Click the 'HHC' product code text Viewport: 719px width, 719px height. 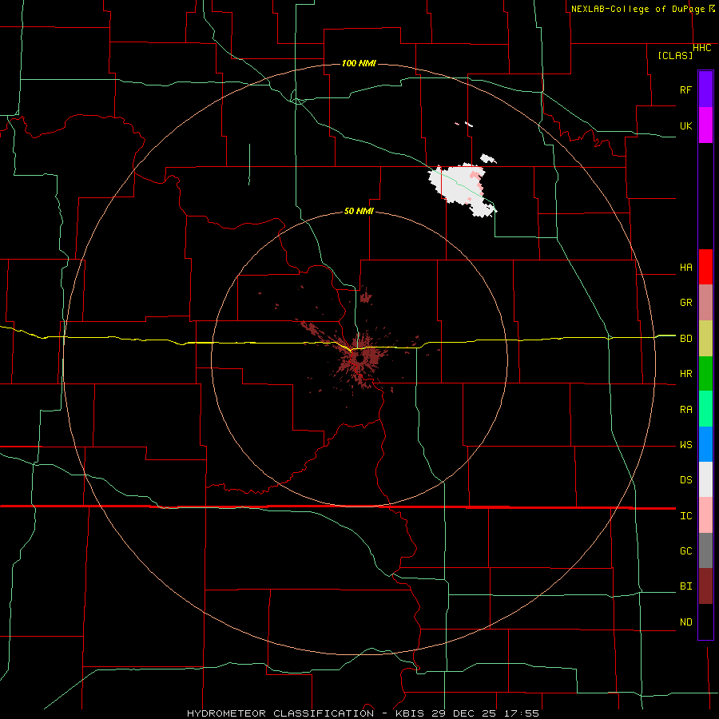[x=701, y=48]
